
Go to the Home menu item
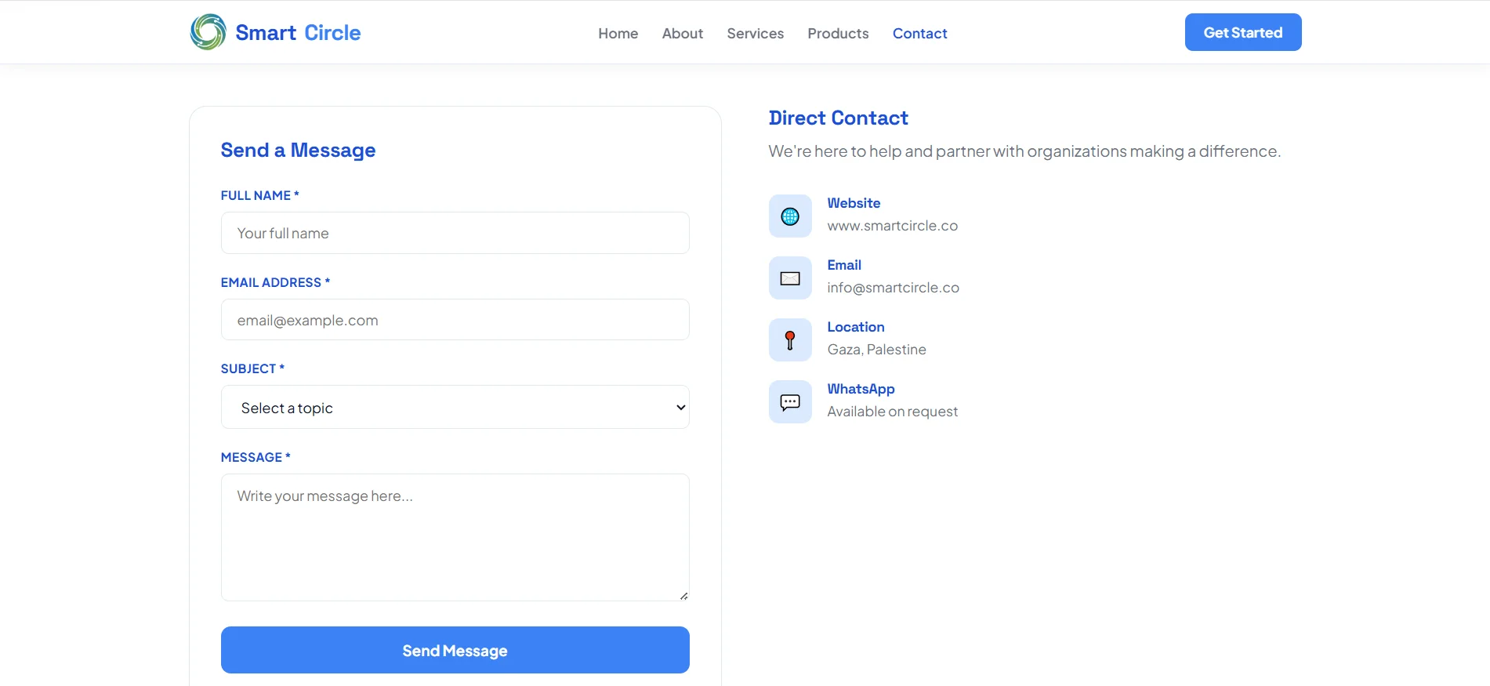coord(618,33)
